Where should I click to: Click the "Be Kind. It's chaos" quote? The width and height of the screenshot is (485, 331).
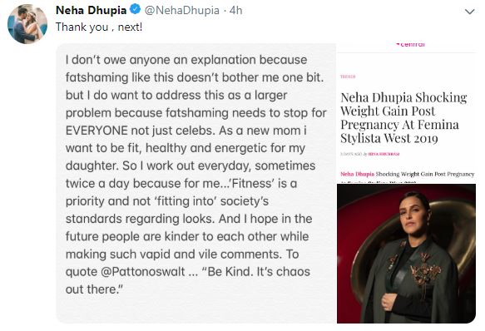pos(256,272)
